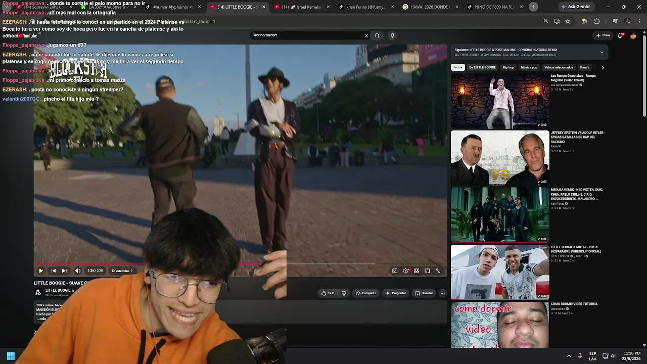Open taskbar volume control
This screenshot has height=364, width=647.
(x=613, y=356)
